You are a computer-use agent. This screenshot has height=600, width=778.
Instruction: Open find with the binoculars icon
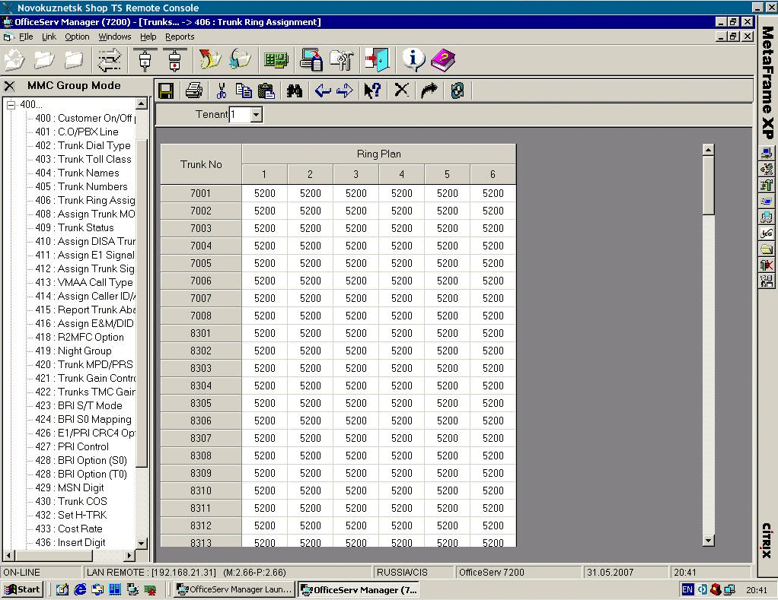pyautogui.click(x=295, y=90)
